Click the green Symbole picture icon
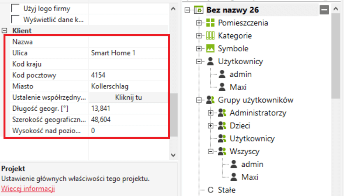Image resolution: width=344 pixels, height=196 pixels. [210, 49]
